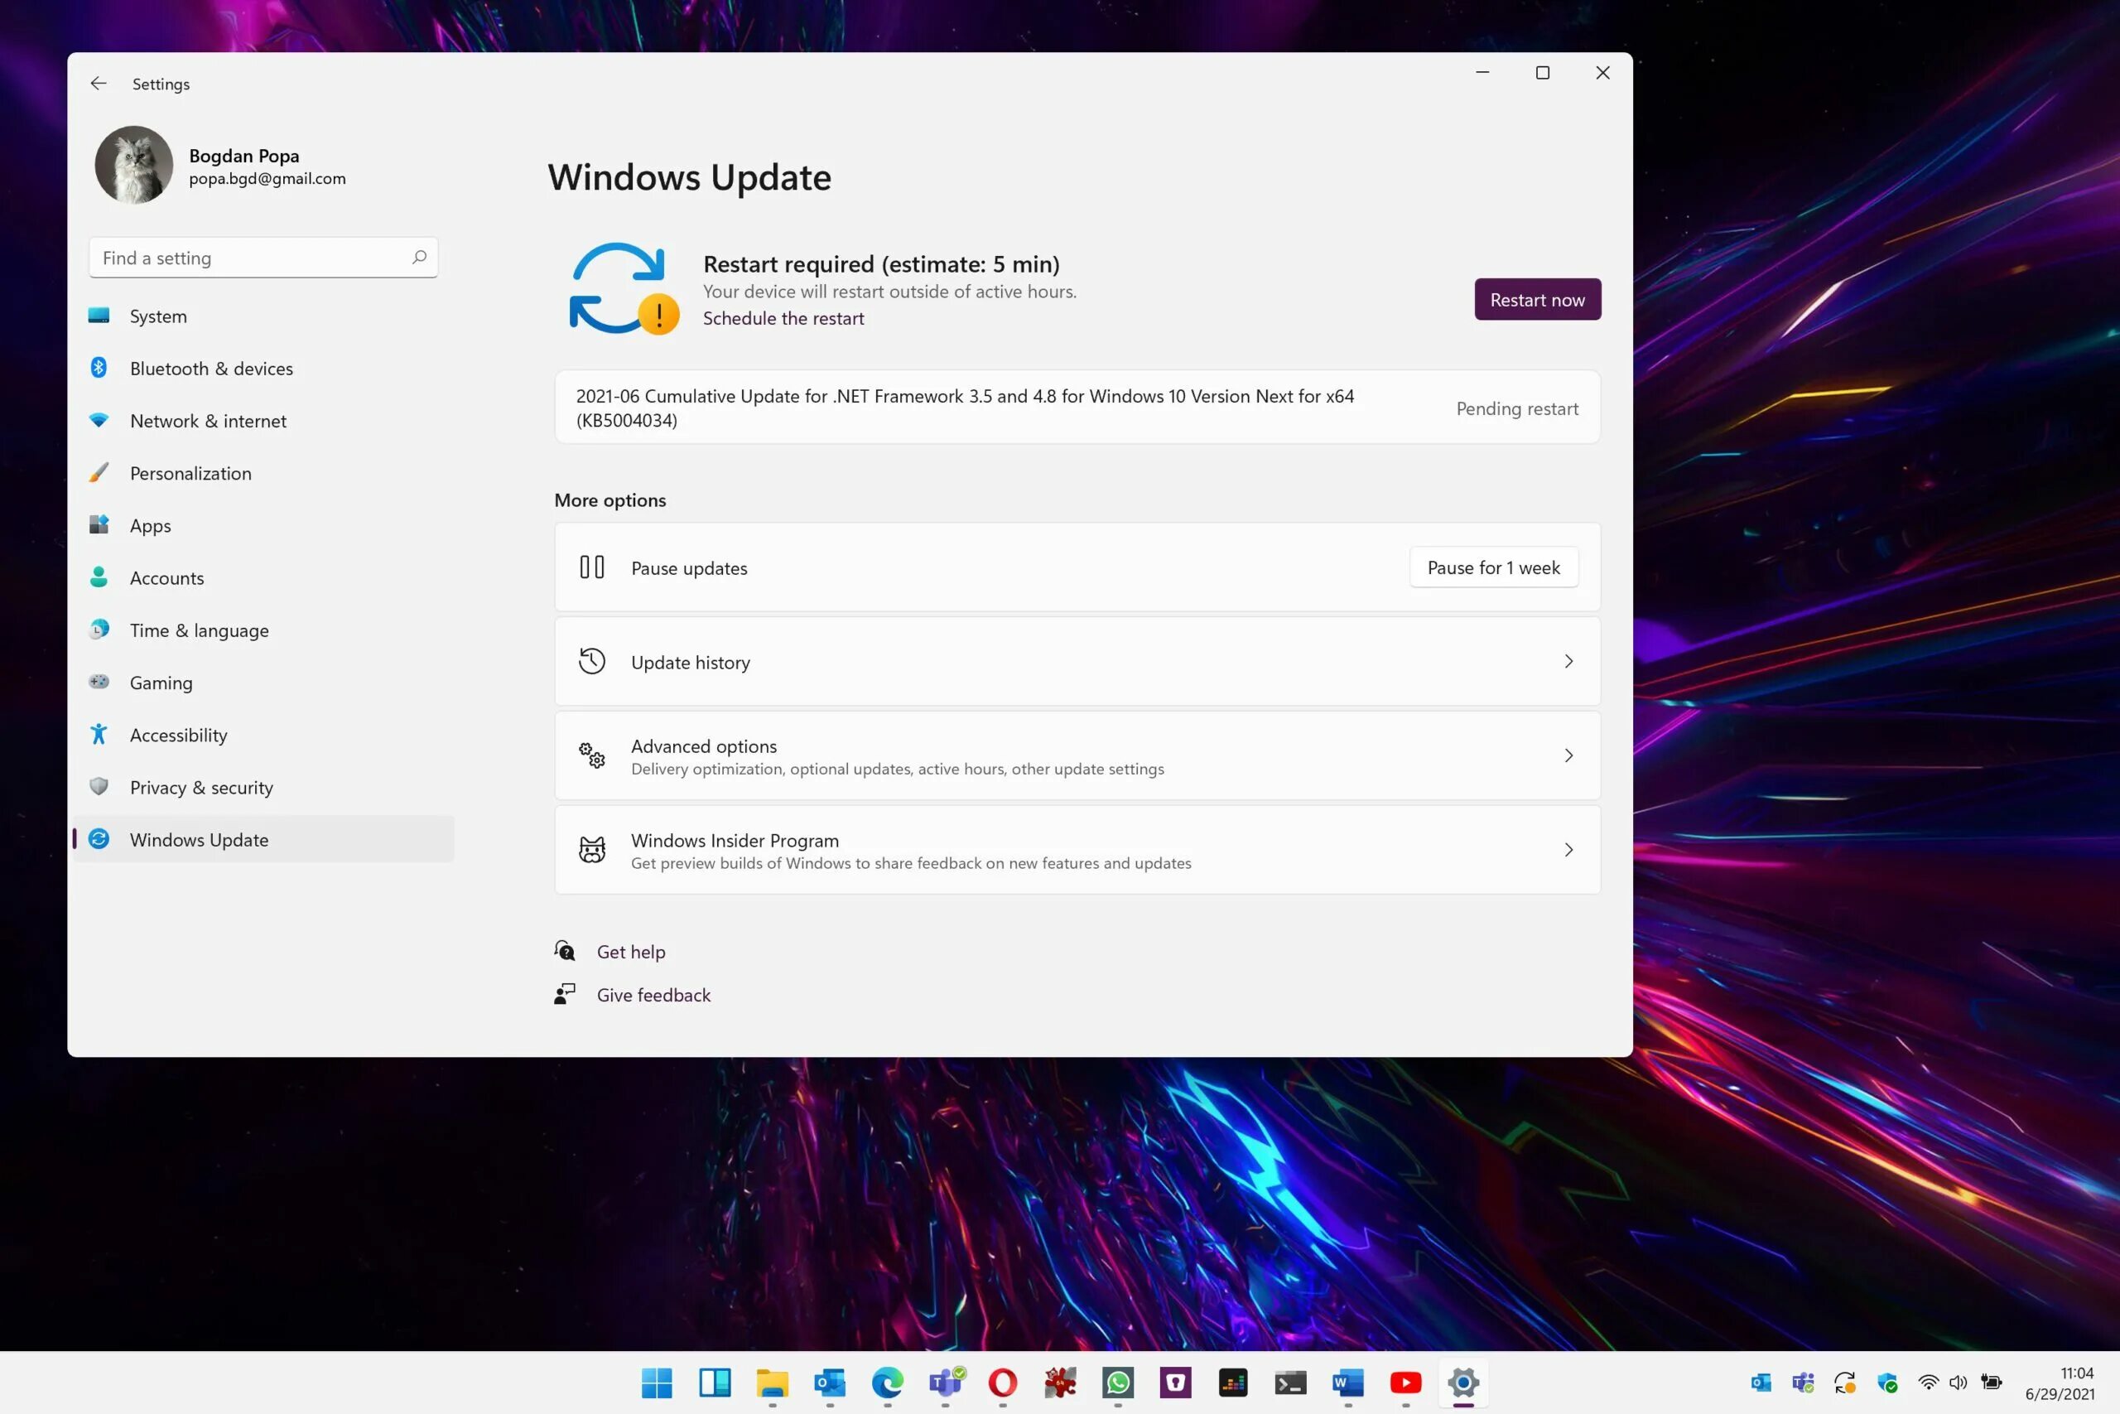The width and height of the screenshot is (2120, 1414).
Task: Toggle Accessibility settings section
Action: click(178, 734)
